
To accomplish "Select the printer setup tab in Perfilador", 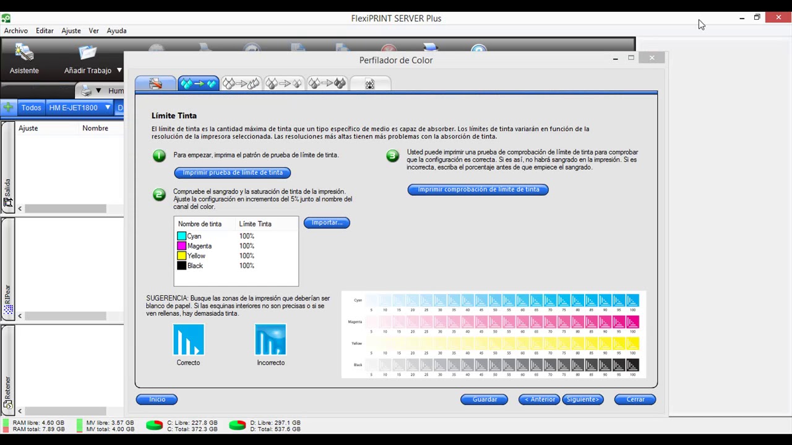I will coord(155,83).
